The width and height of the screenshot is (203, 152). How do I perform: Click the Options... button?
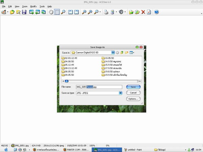[x=133, y=99]
